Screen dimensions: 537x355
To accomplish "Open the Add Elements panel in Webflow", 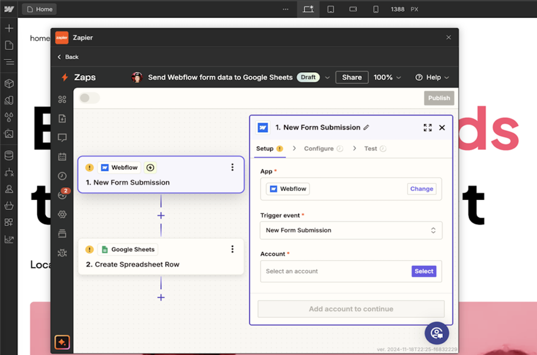I will pos(8,28).
